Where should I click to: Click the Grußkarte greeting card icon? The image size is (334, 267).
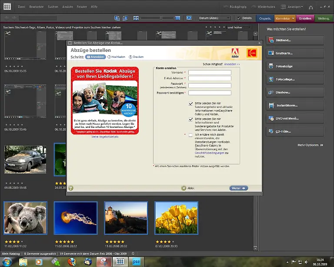click(270, 53)
